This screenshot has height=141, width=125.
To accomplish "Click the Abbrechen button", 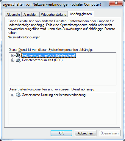I will [x=85, y=133].
